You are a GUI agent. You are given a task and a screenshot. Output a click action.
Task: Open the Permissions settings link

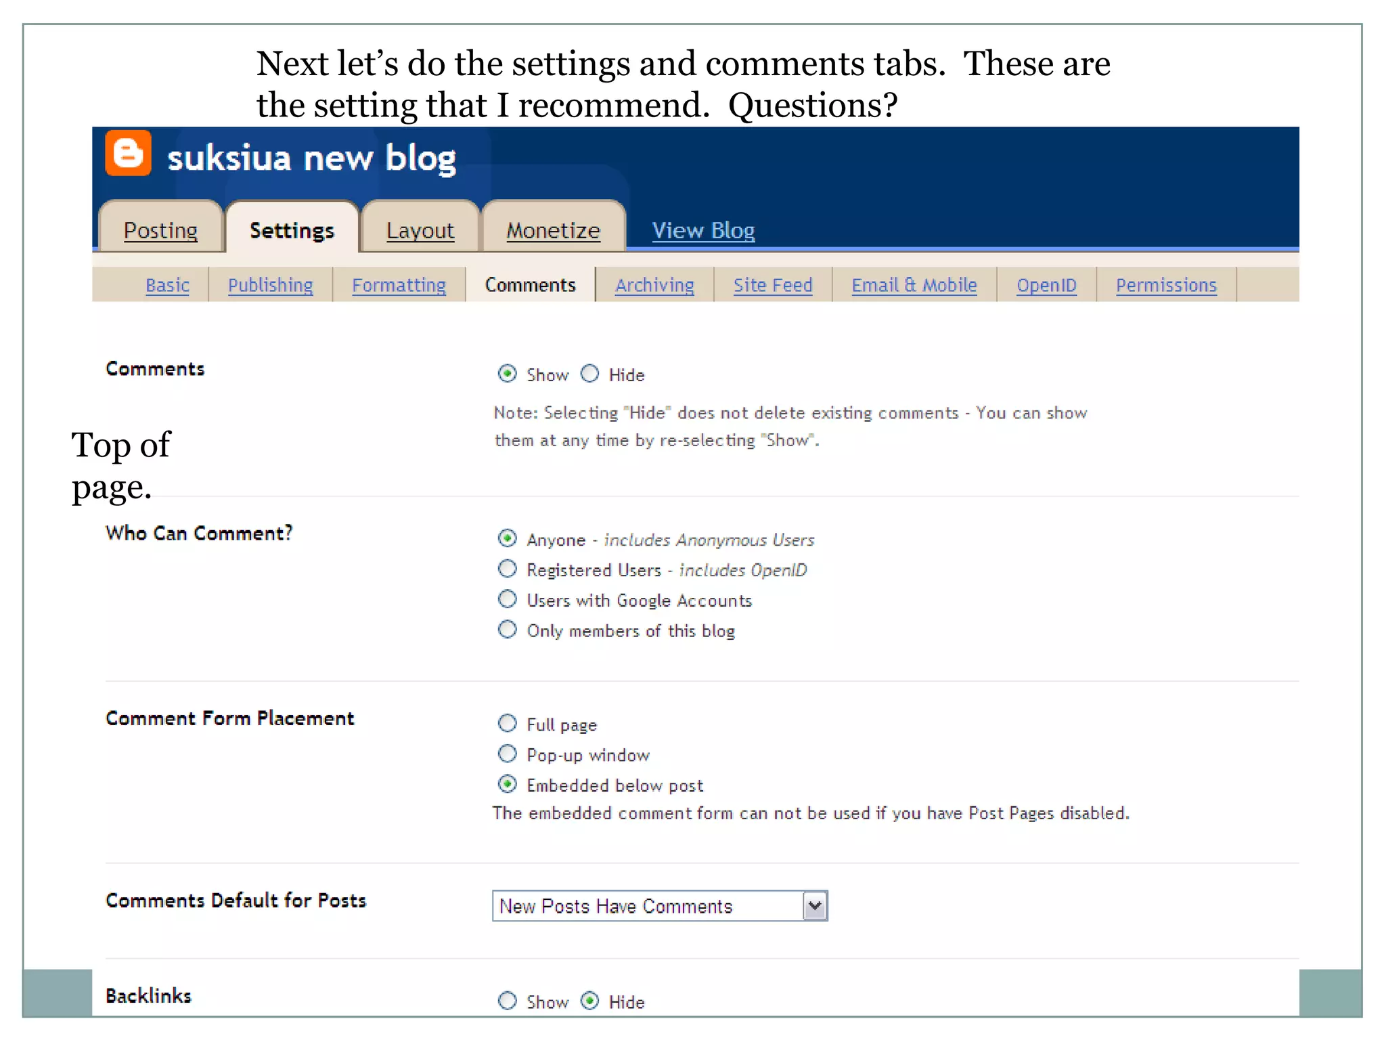[1166, 285]
